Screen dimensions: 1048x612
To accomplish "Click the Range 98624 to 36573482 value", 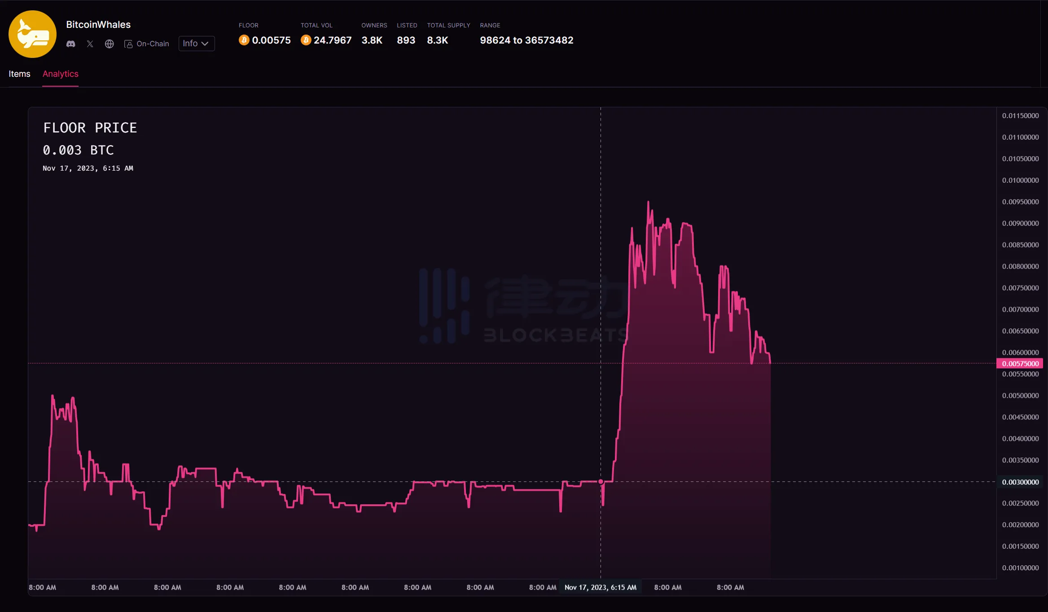I will point(526,40).
